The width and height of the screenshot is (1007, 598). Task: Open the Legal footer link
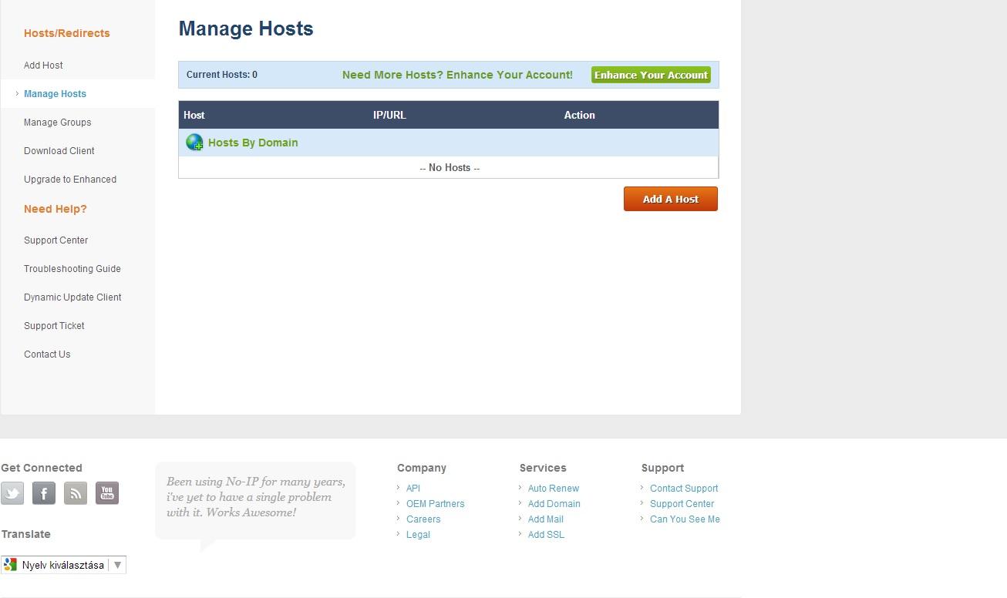point(418,535)
